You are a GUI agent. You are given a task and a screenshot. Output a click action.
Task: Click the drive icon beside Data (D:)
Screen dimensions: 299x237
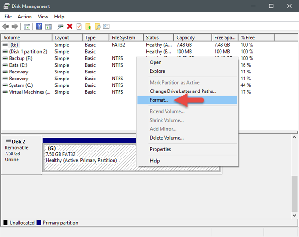5,65
